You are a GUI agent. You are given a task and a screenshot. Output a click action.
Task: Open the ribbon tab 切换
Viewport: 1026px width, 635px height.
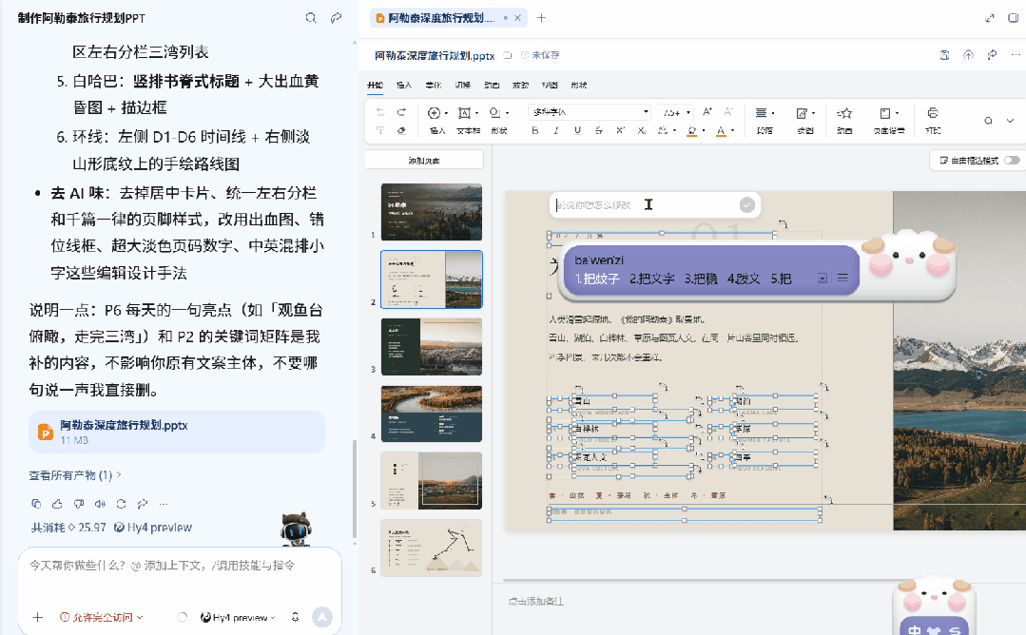click(x=463, y=85)
